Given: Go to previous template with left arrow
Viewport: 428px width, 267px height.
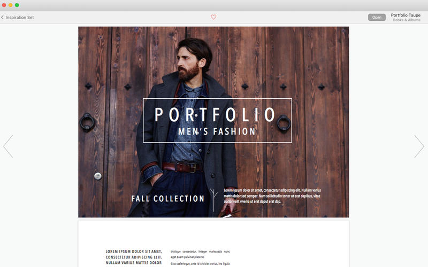Looking at the screenshot, I should tap(8, 146).
